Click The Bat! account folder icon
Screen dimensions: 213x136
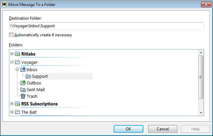[x=18, y=112]
